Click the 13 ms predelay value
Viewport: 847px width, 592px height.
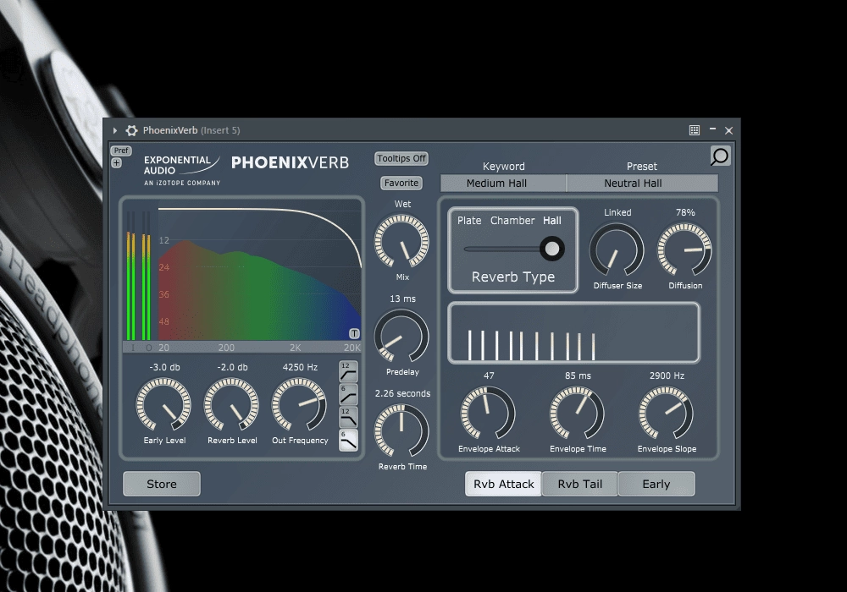(402, 299)
